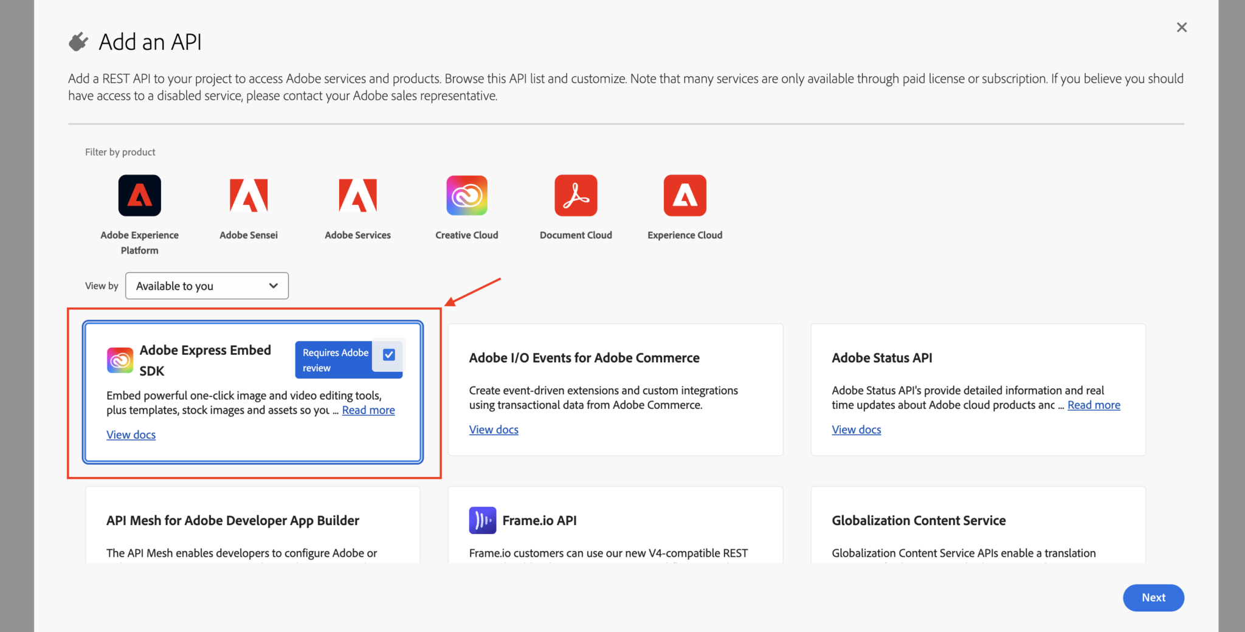
Task: Filter by Adobe Experience Platform icon
Action: pyautogui.click(x=139, y=195)
